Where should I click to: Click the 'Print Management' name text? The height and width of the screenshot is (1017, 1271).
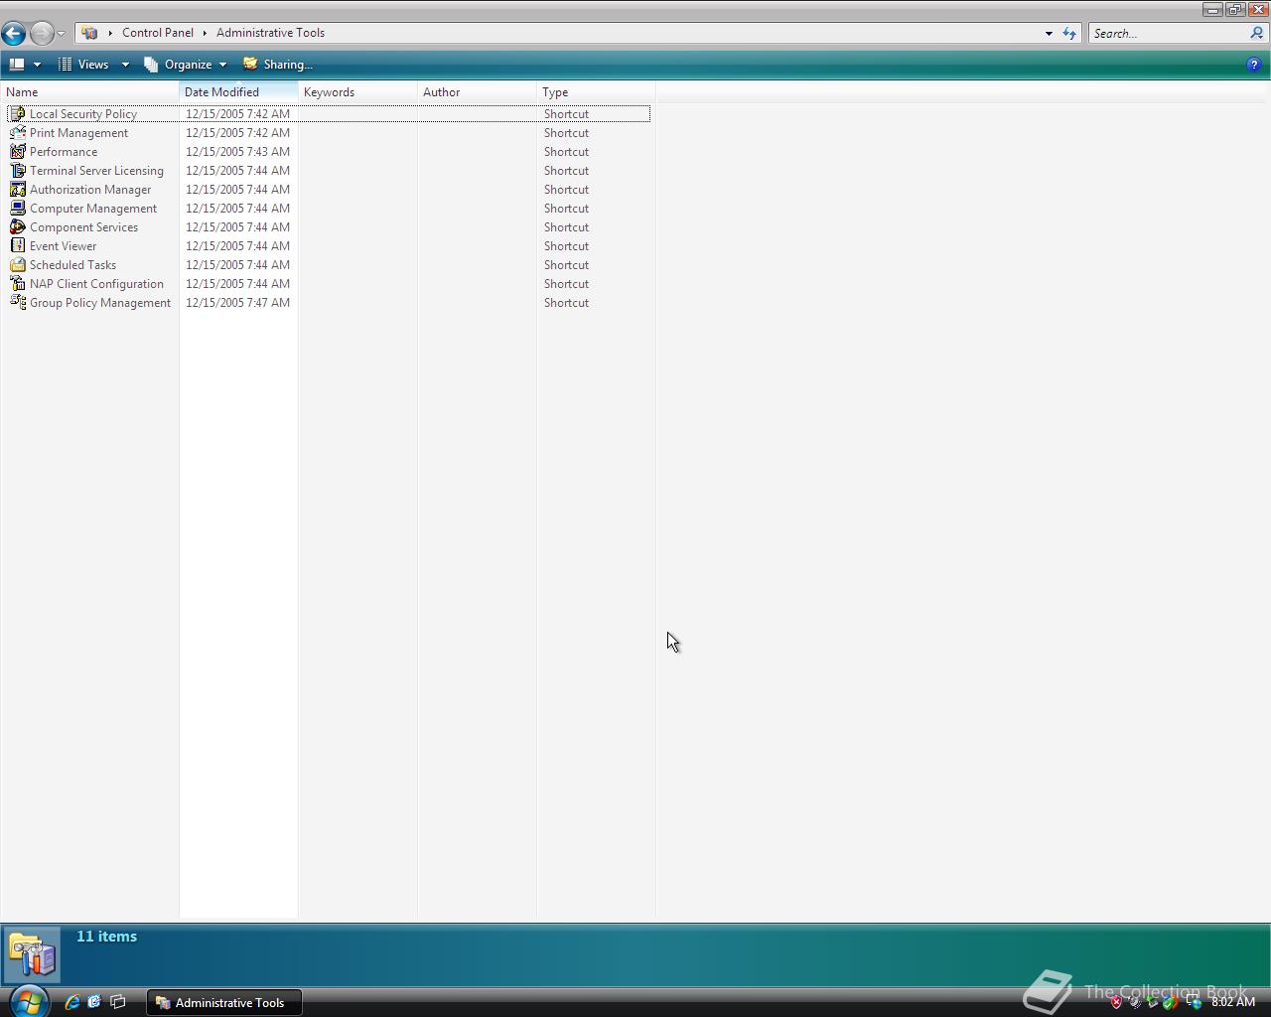pos(78,133)
